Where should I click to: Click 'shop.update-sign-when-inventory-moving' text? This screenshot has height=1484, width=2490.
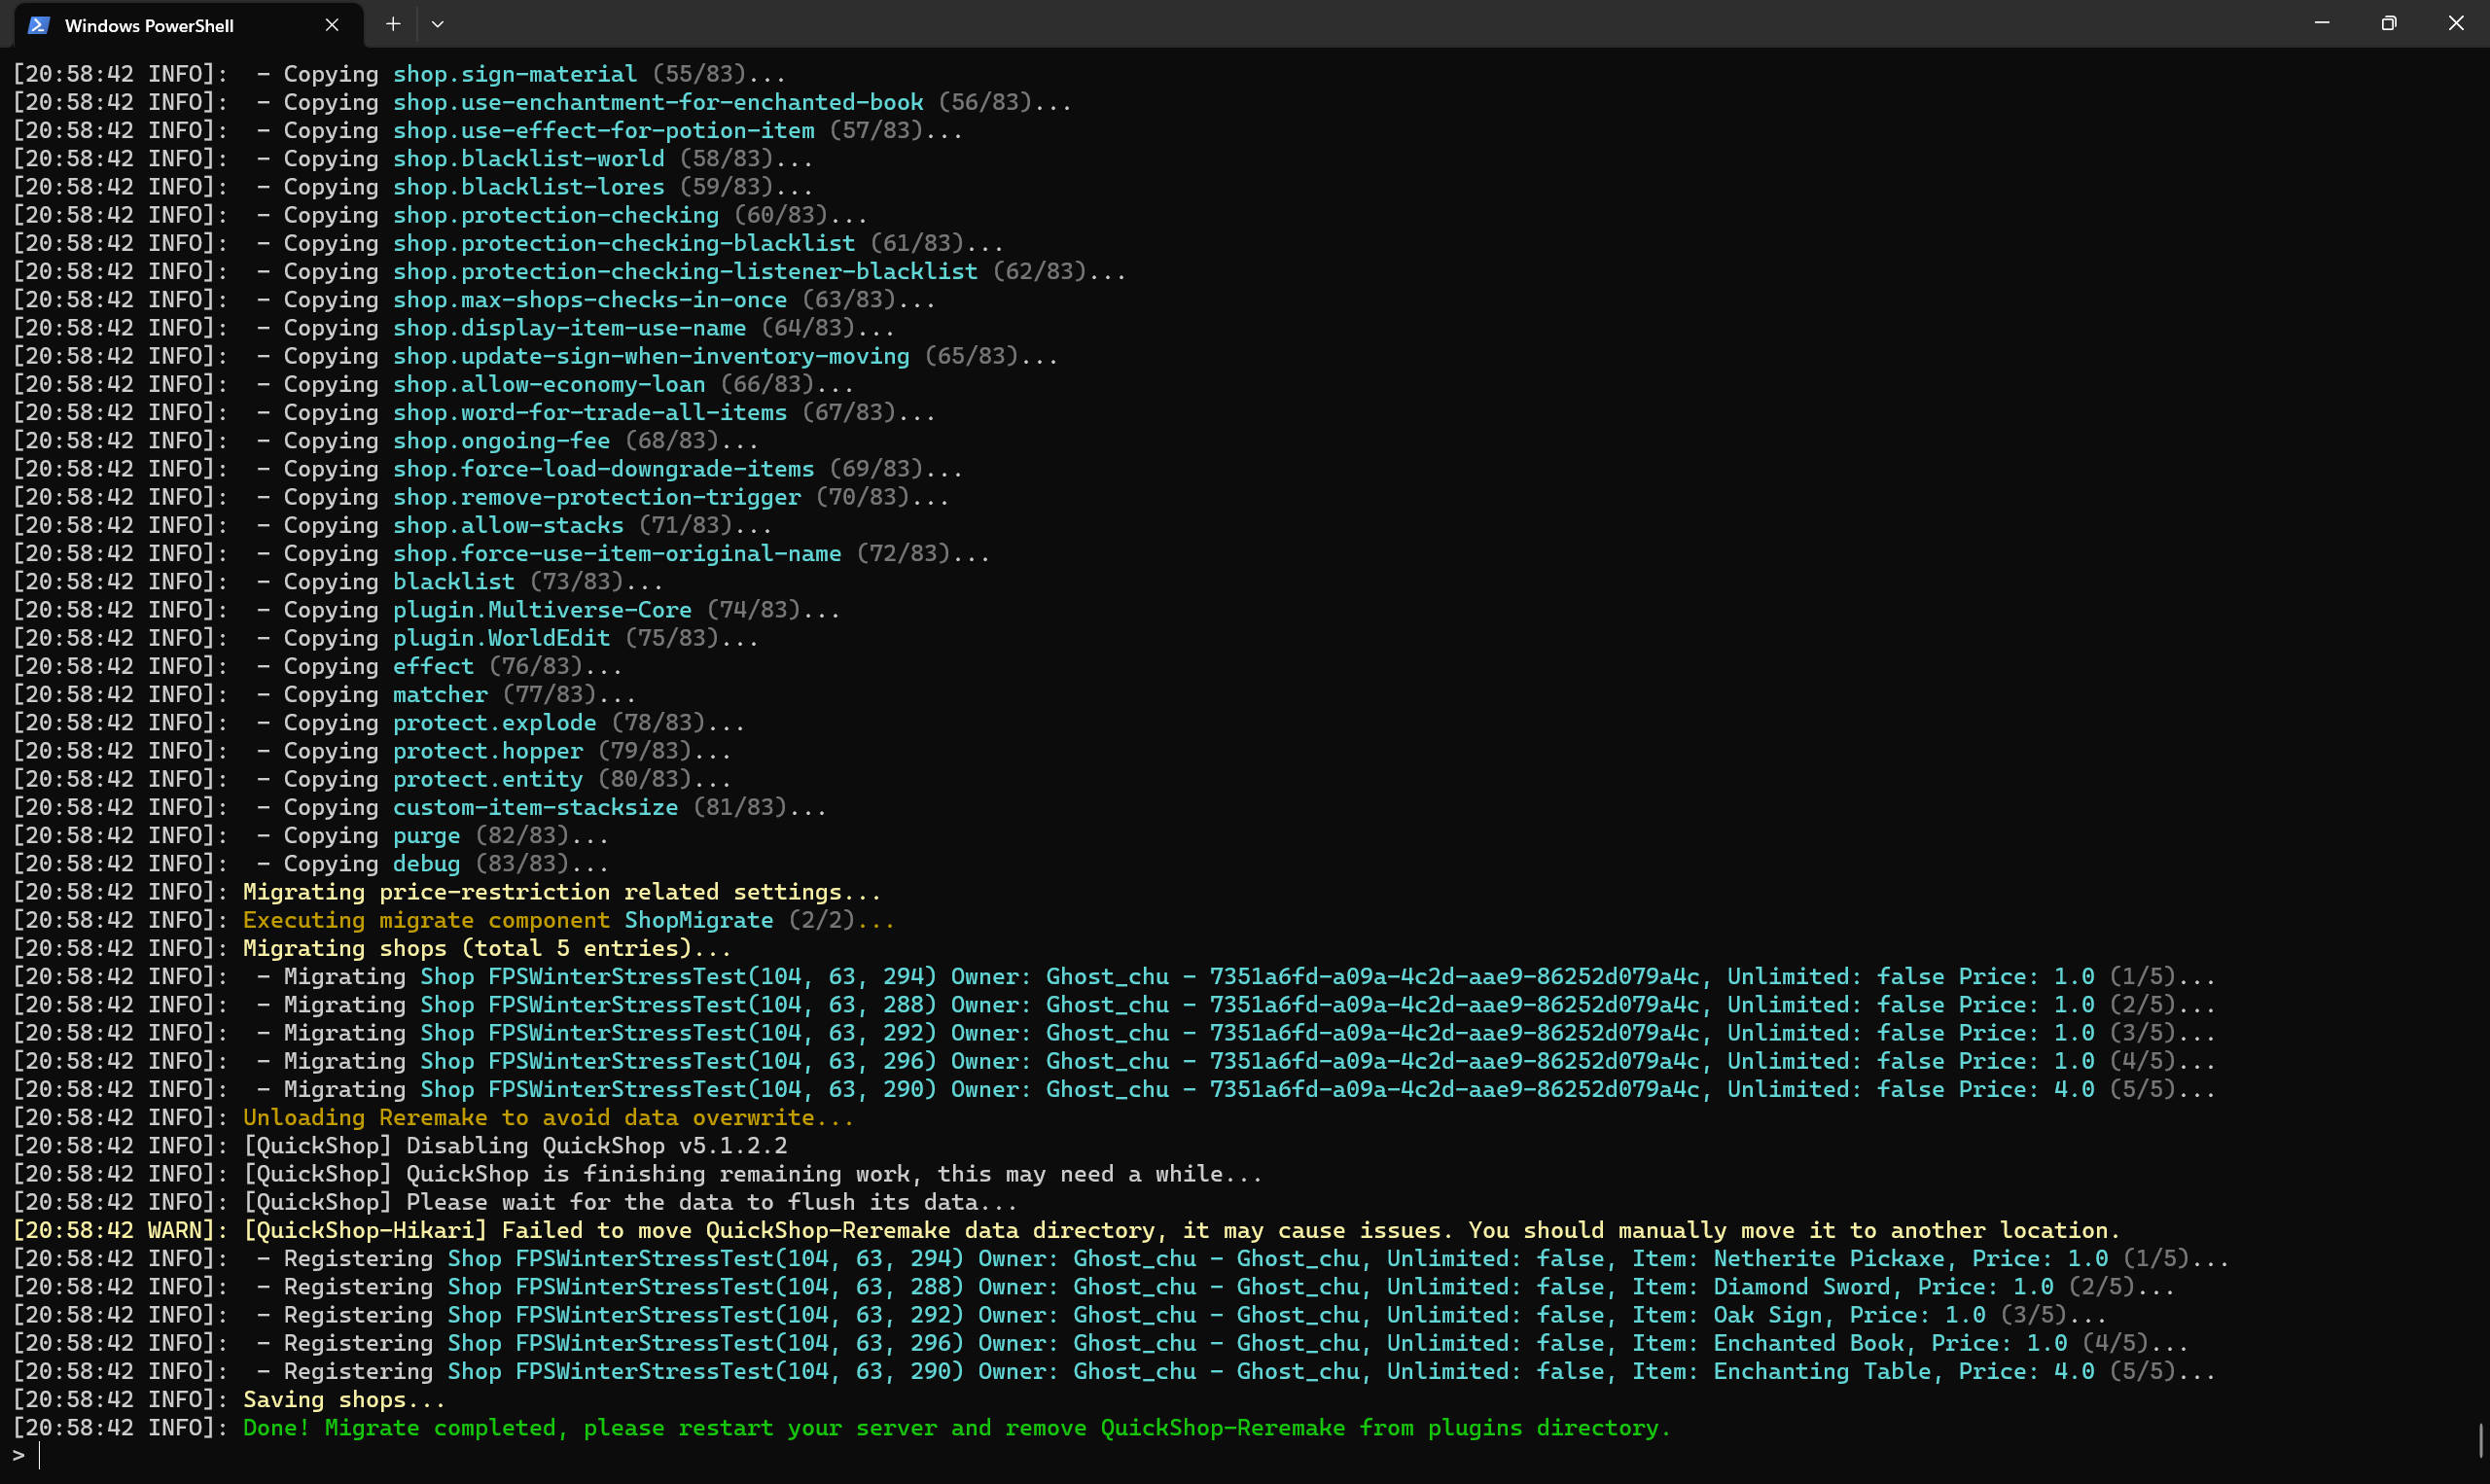[x=651, y=356]
